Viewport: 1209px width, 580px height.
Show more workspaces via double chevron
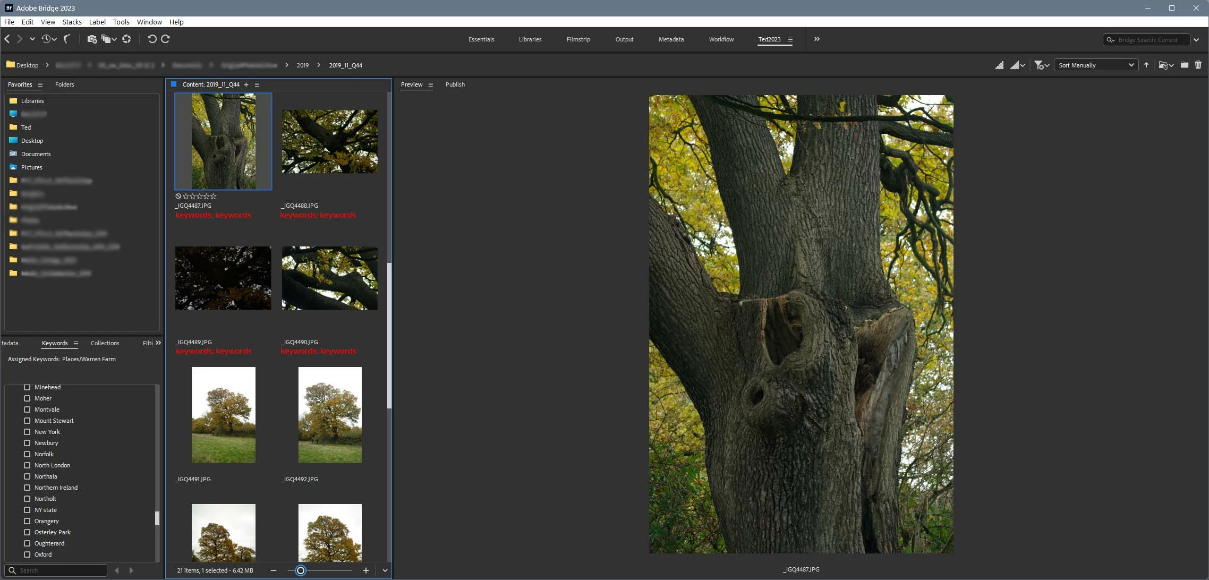pyautogui.click(x=816, y=39)
